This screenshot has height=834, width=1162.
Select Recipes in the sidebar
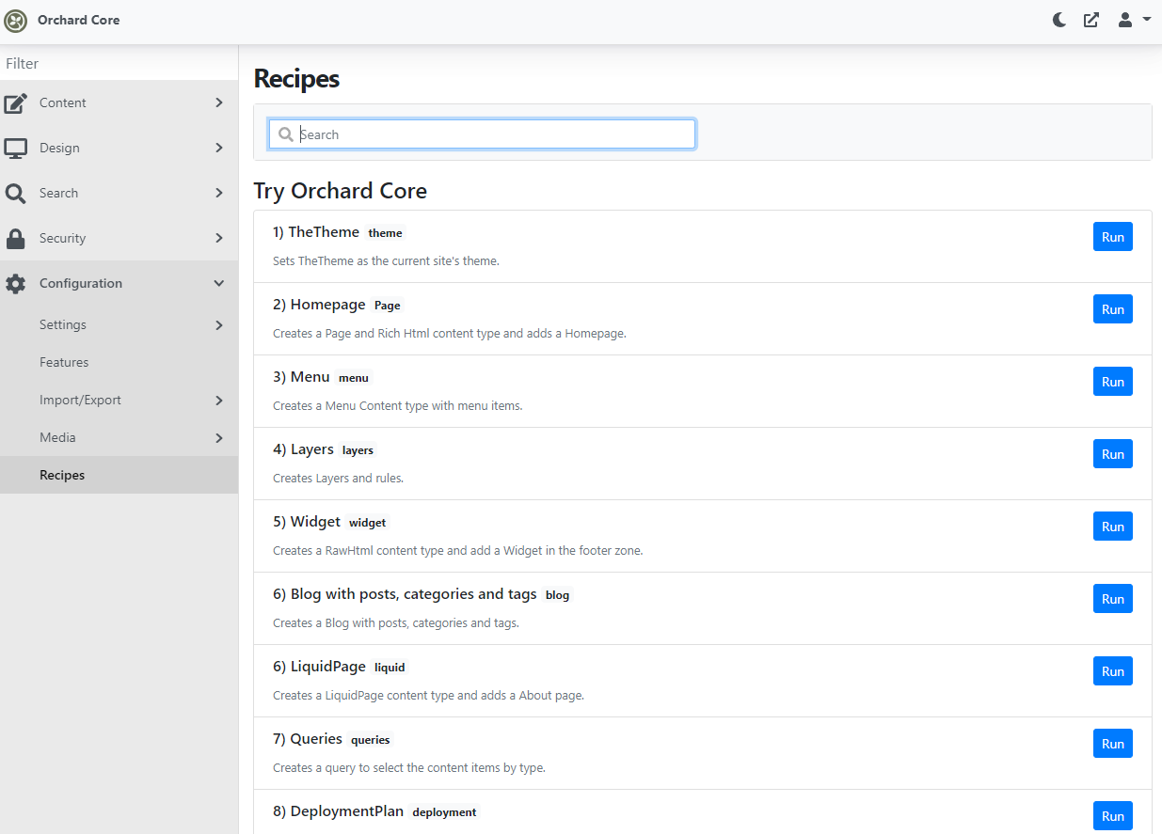point(119,475)
